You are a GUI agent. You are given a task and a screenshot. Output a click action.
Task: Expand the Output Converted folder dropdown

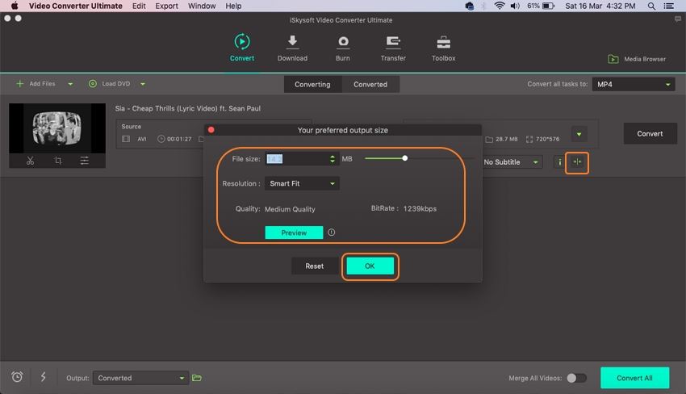140,378
